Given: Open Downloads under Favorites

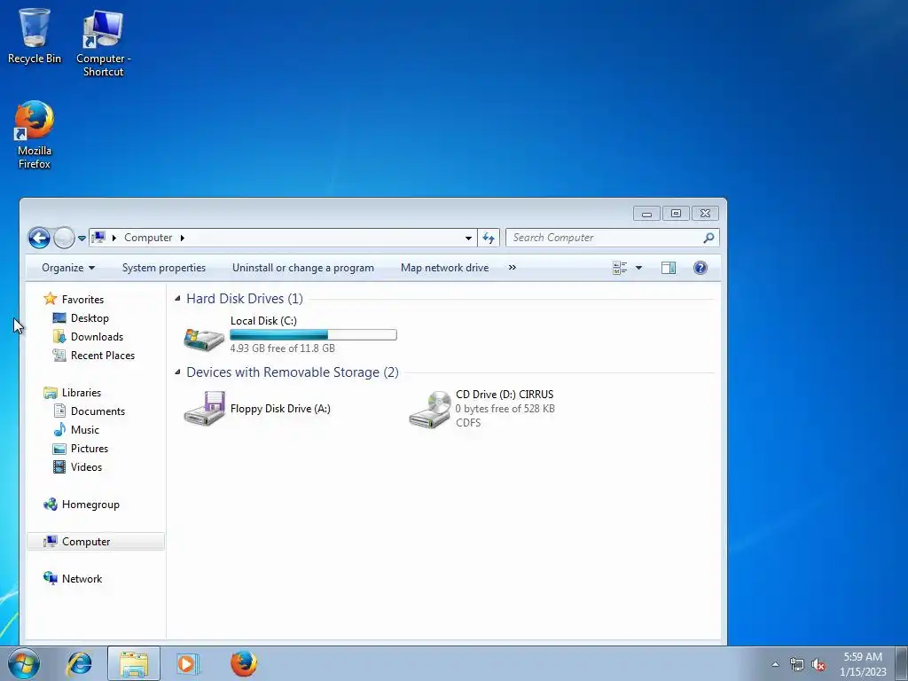Looking at the screenshot, I should tap(97, 336).
